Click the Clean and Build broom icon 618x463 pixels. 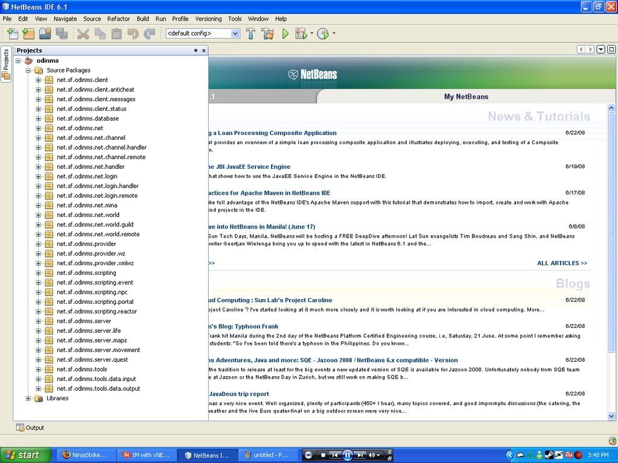tap(267, 34)
